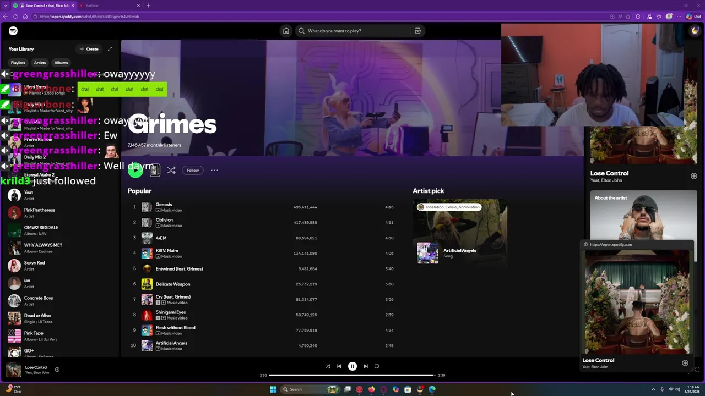Go to Spotify Home via house icon
Viewport: 705px width, 396px height.
coord(286,31)
